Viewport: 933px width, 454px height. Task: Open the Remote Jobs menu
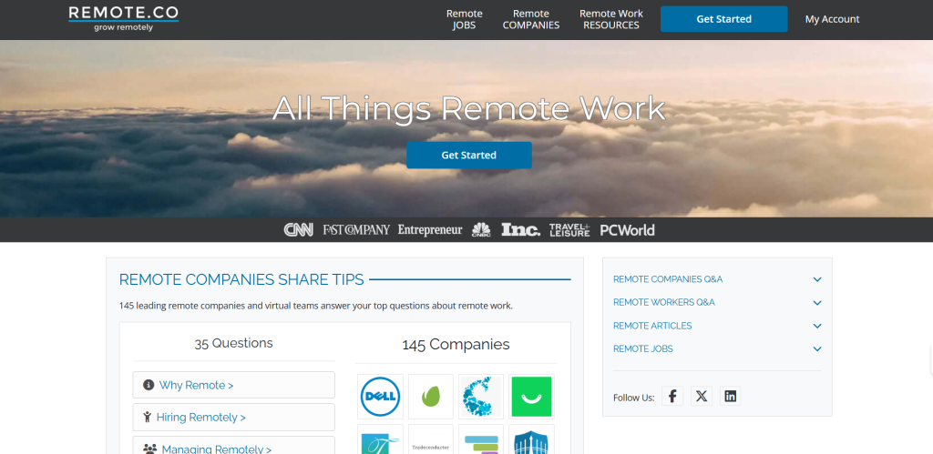pos(464,19)
